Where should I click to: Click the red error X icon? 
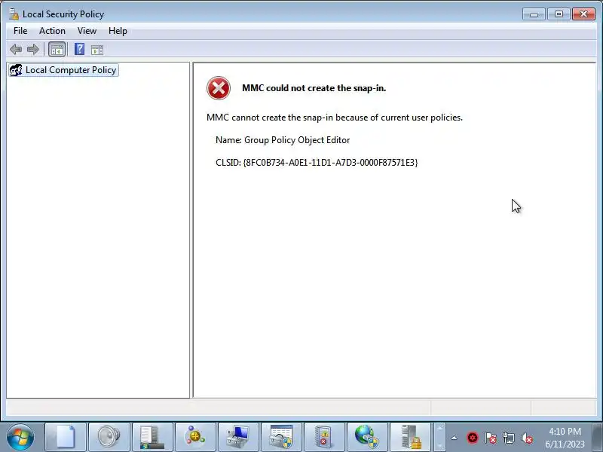219,88
